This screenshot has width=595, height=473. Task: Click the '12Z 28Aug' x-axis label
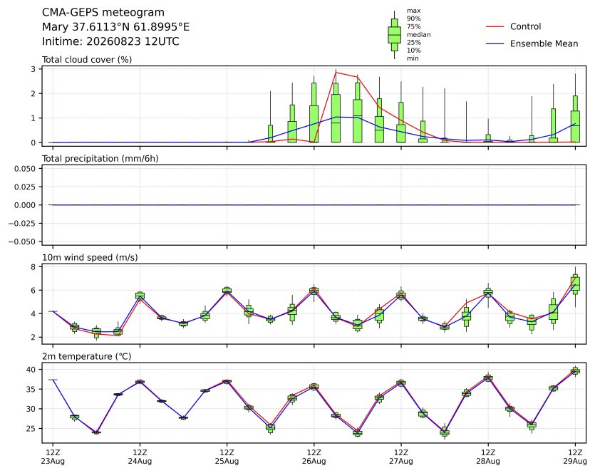coord(488,457)
